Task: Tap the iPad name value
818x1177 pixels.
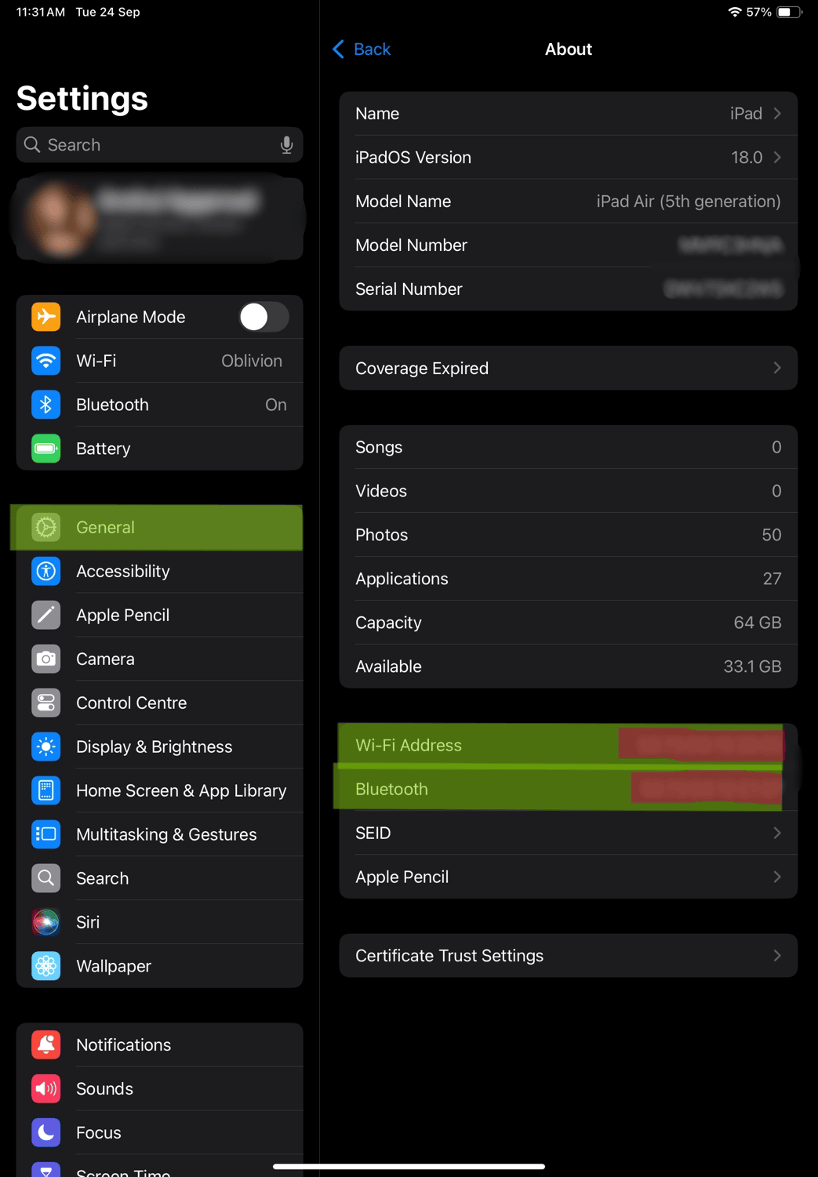Action: (x=746, y=114)
